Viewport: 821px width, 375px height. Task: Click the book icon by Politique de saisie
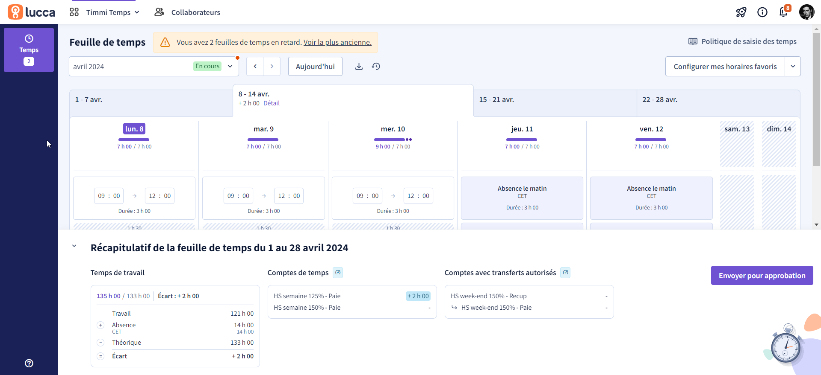point(693,41)
